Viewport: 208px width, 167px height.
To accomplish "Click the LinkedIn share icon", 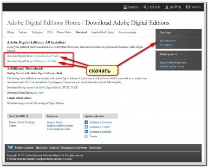I will pyautogui.click(x=86, y=132).
